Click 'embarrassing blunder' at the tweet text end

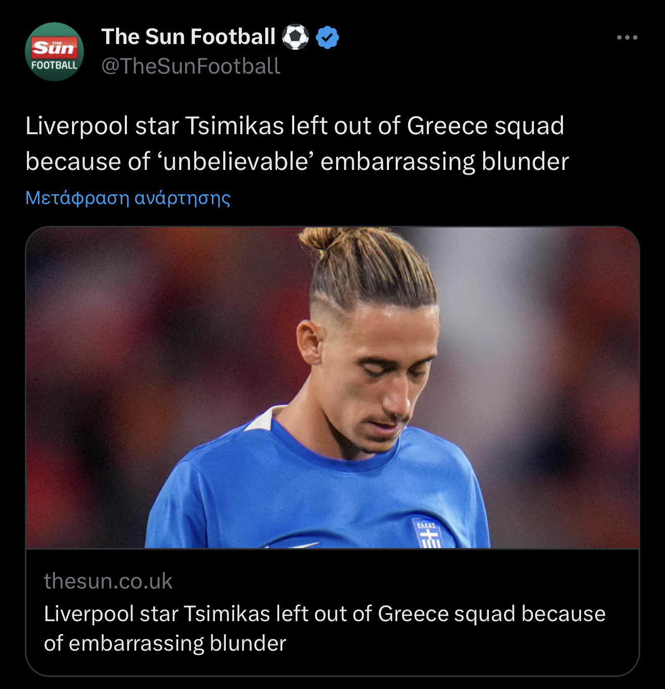444,162
